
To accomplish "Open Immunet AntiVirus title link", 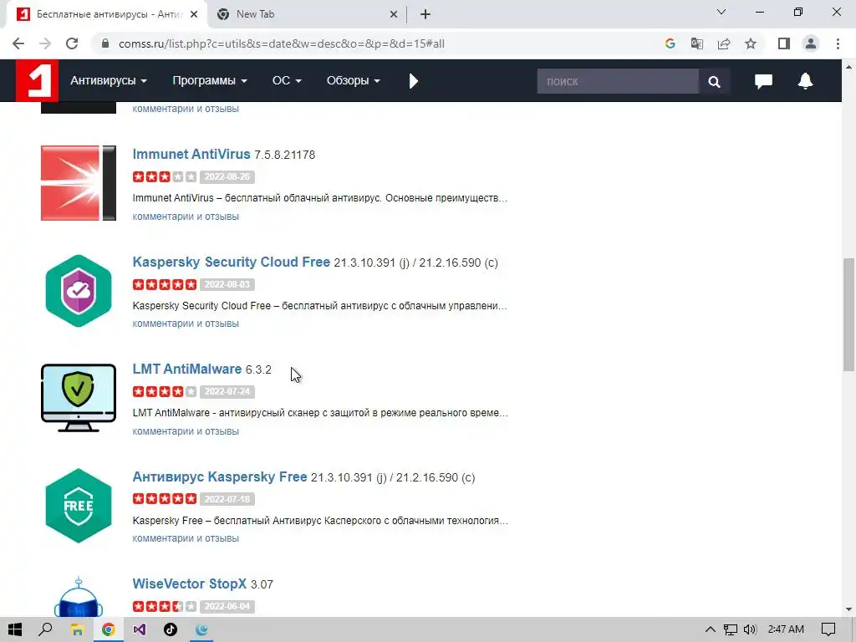I will click(191, 154).
